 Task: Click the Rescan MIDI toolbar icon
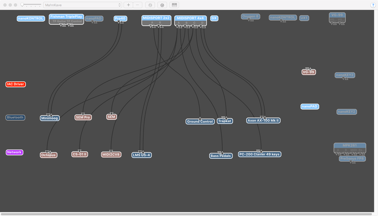pyautogui.click(x=162, y=5)
